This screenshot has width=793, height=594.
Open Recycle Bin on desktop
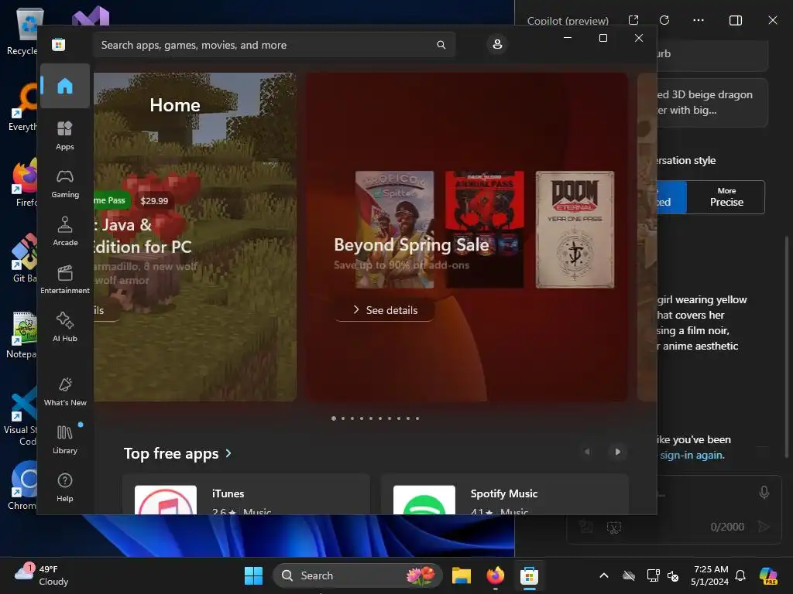tap(22, 31)
